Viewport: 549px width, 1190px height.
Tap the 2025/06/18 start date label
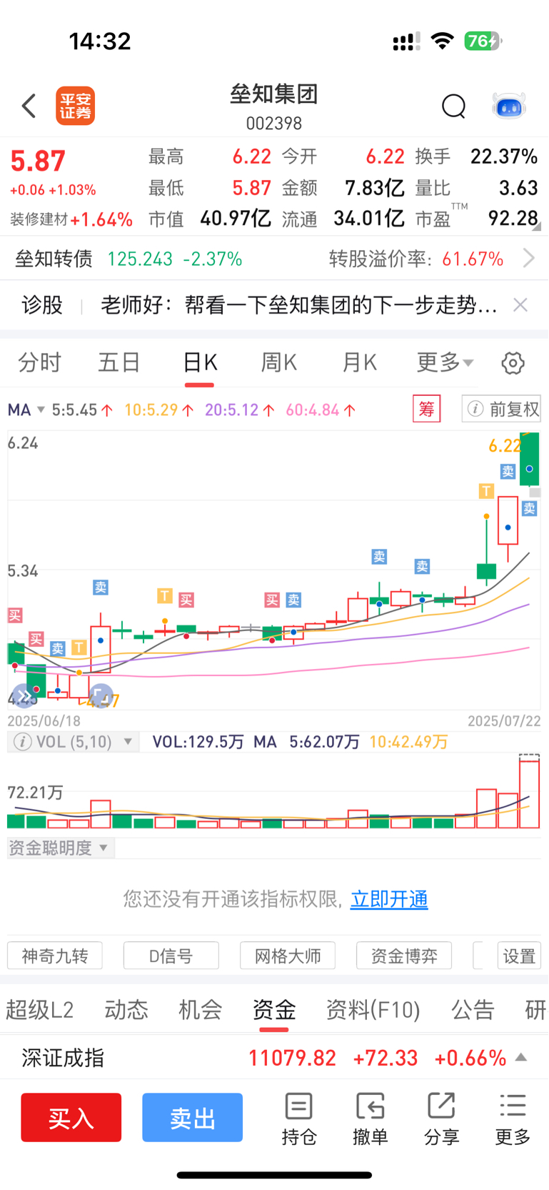click(x=44, y=721)
